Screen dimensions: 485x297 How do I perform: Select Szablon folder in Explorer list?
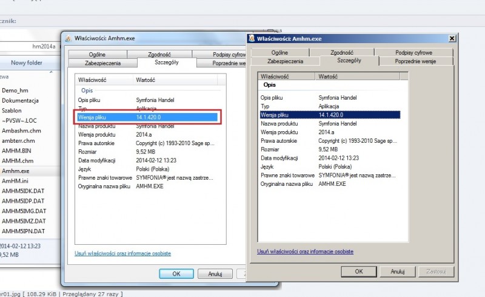(12, 111)
